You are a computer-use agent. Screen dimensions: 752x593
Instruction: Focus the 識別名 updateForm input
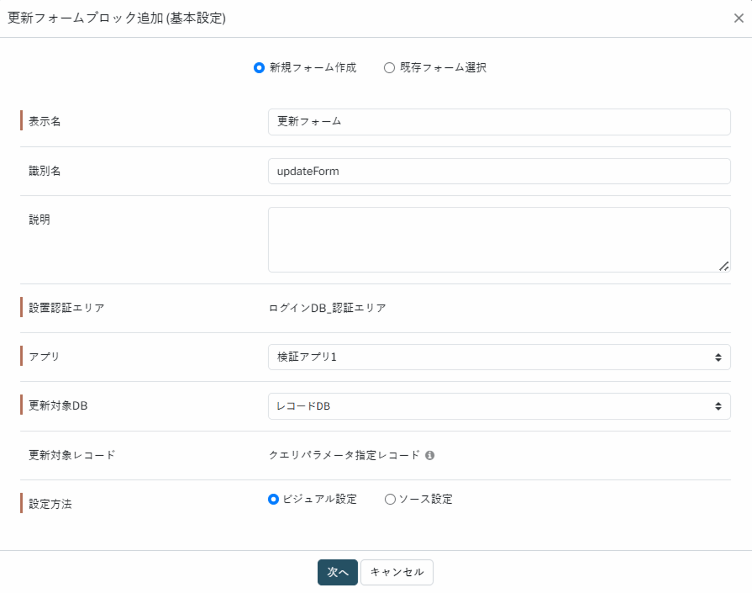tap(499, 171)
